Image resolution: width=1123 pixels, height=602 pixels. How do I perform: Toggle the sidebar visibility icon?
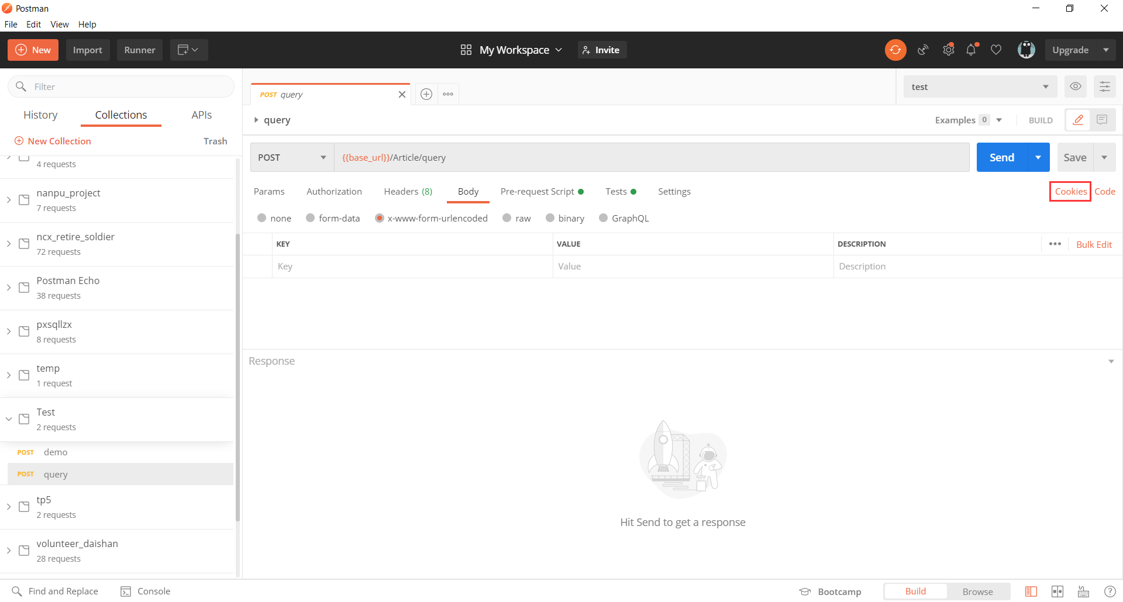(x=1031, y=591)
